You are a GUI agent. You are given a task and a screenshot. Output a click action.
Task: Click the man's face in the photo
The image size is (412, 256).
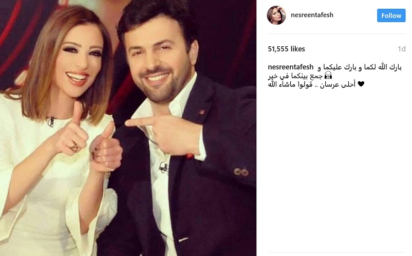click(158, 63)
